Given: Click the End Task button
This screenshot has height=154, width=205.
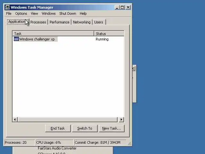Looking at the screenshot, I should point(58,128).
